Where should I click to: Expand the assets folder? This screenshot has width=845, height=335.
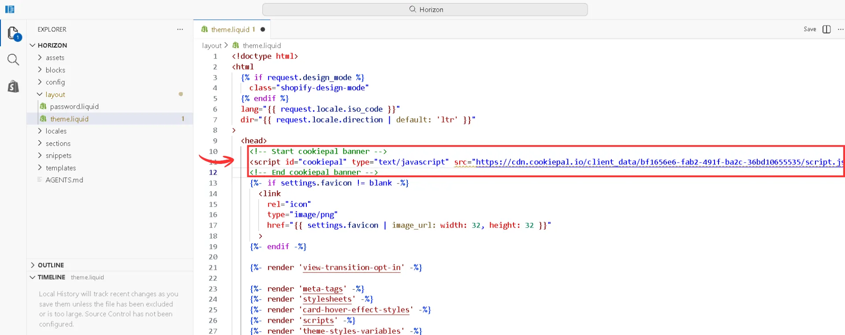(40, 57)
